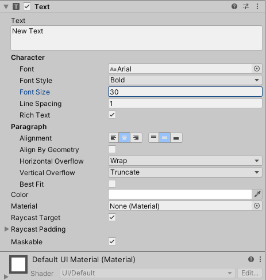The image size is (266, 280).
Task: Select the right horizontal alignment icon
Action: point(136,138)
